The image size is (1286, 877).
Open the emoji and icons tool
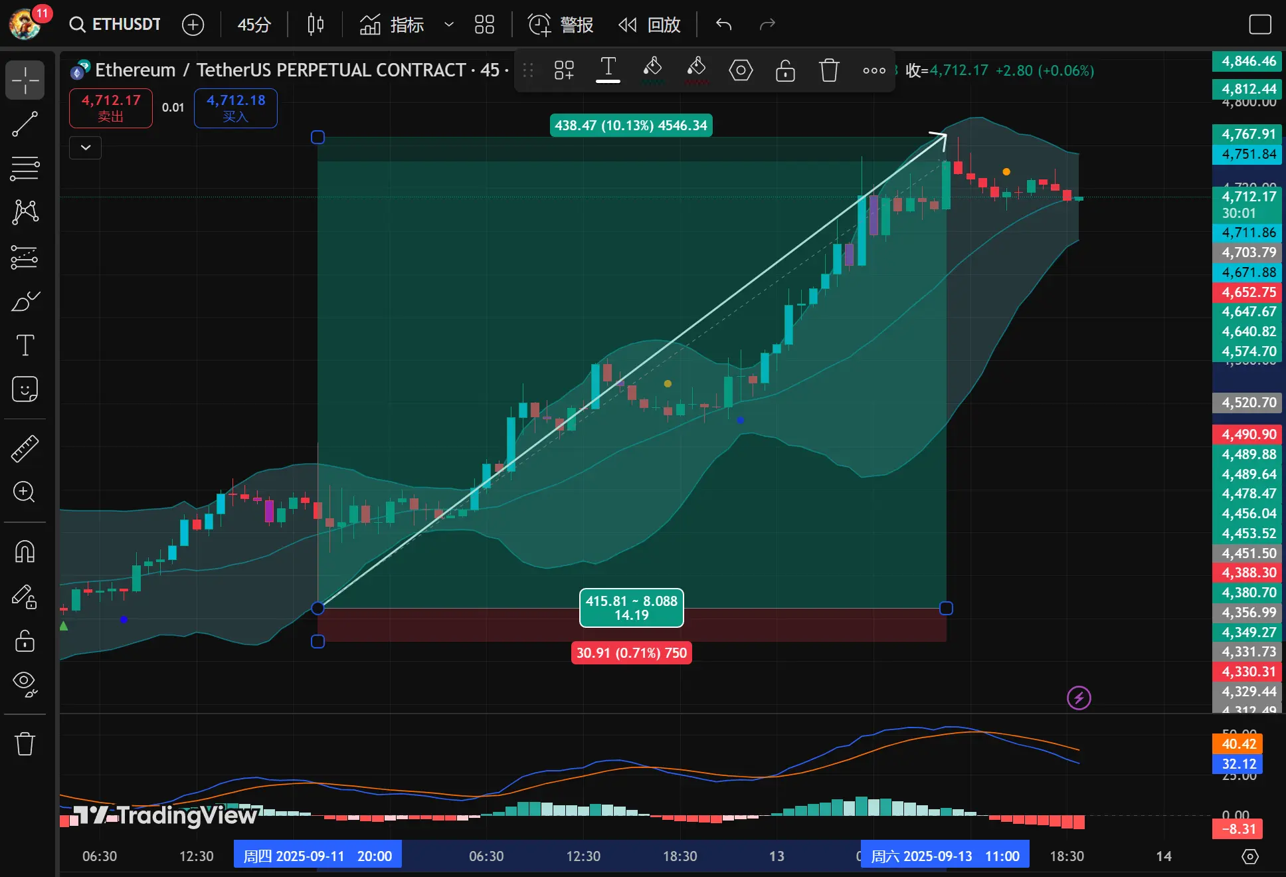pos(25,389)
